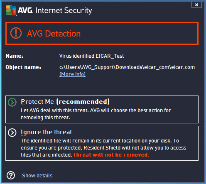
Task: Click the AVG Detection banner heading
Action: coord(54,34)
